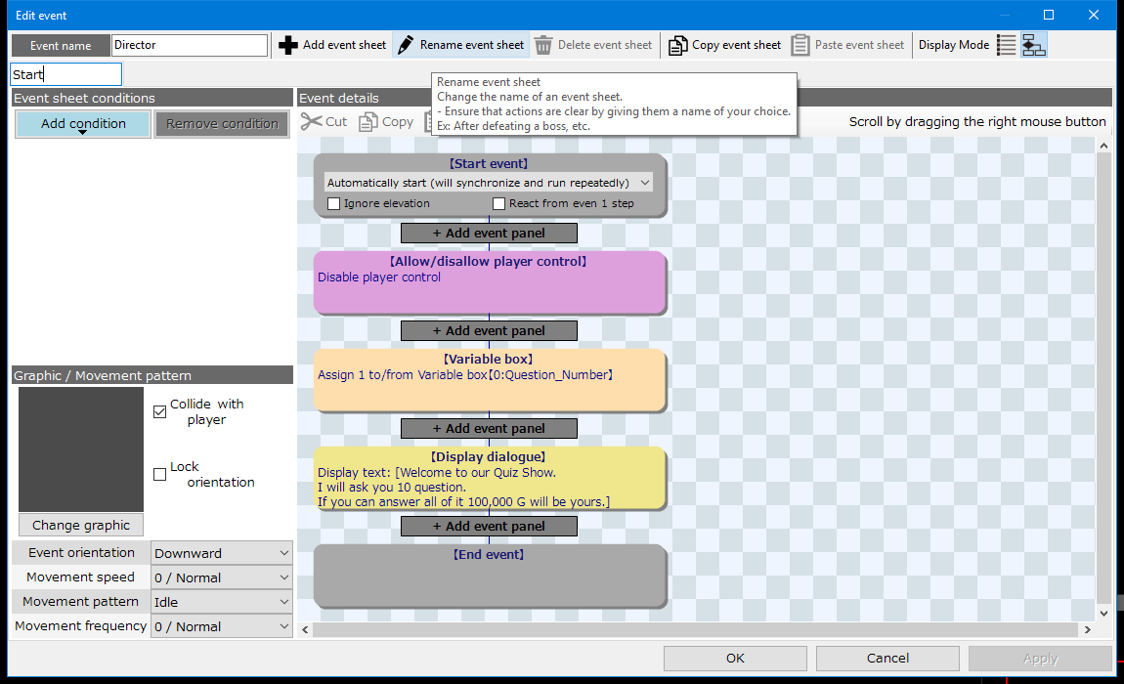Viewport: 1124px width, 684px height.
Task: Click the Start sheet name text field
Action: click(65, 74)
